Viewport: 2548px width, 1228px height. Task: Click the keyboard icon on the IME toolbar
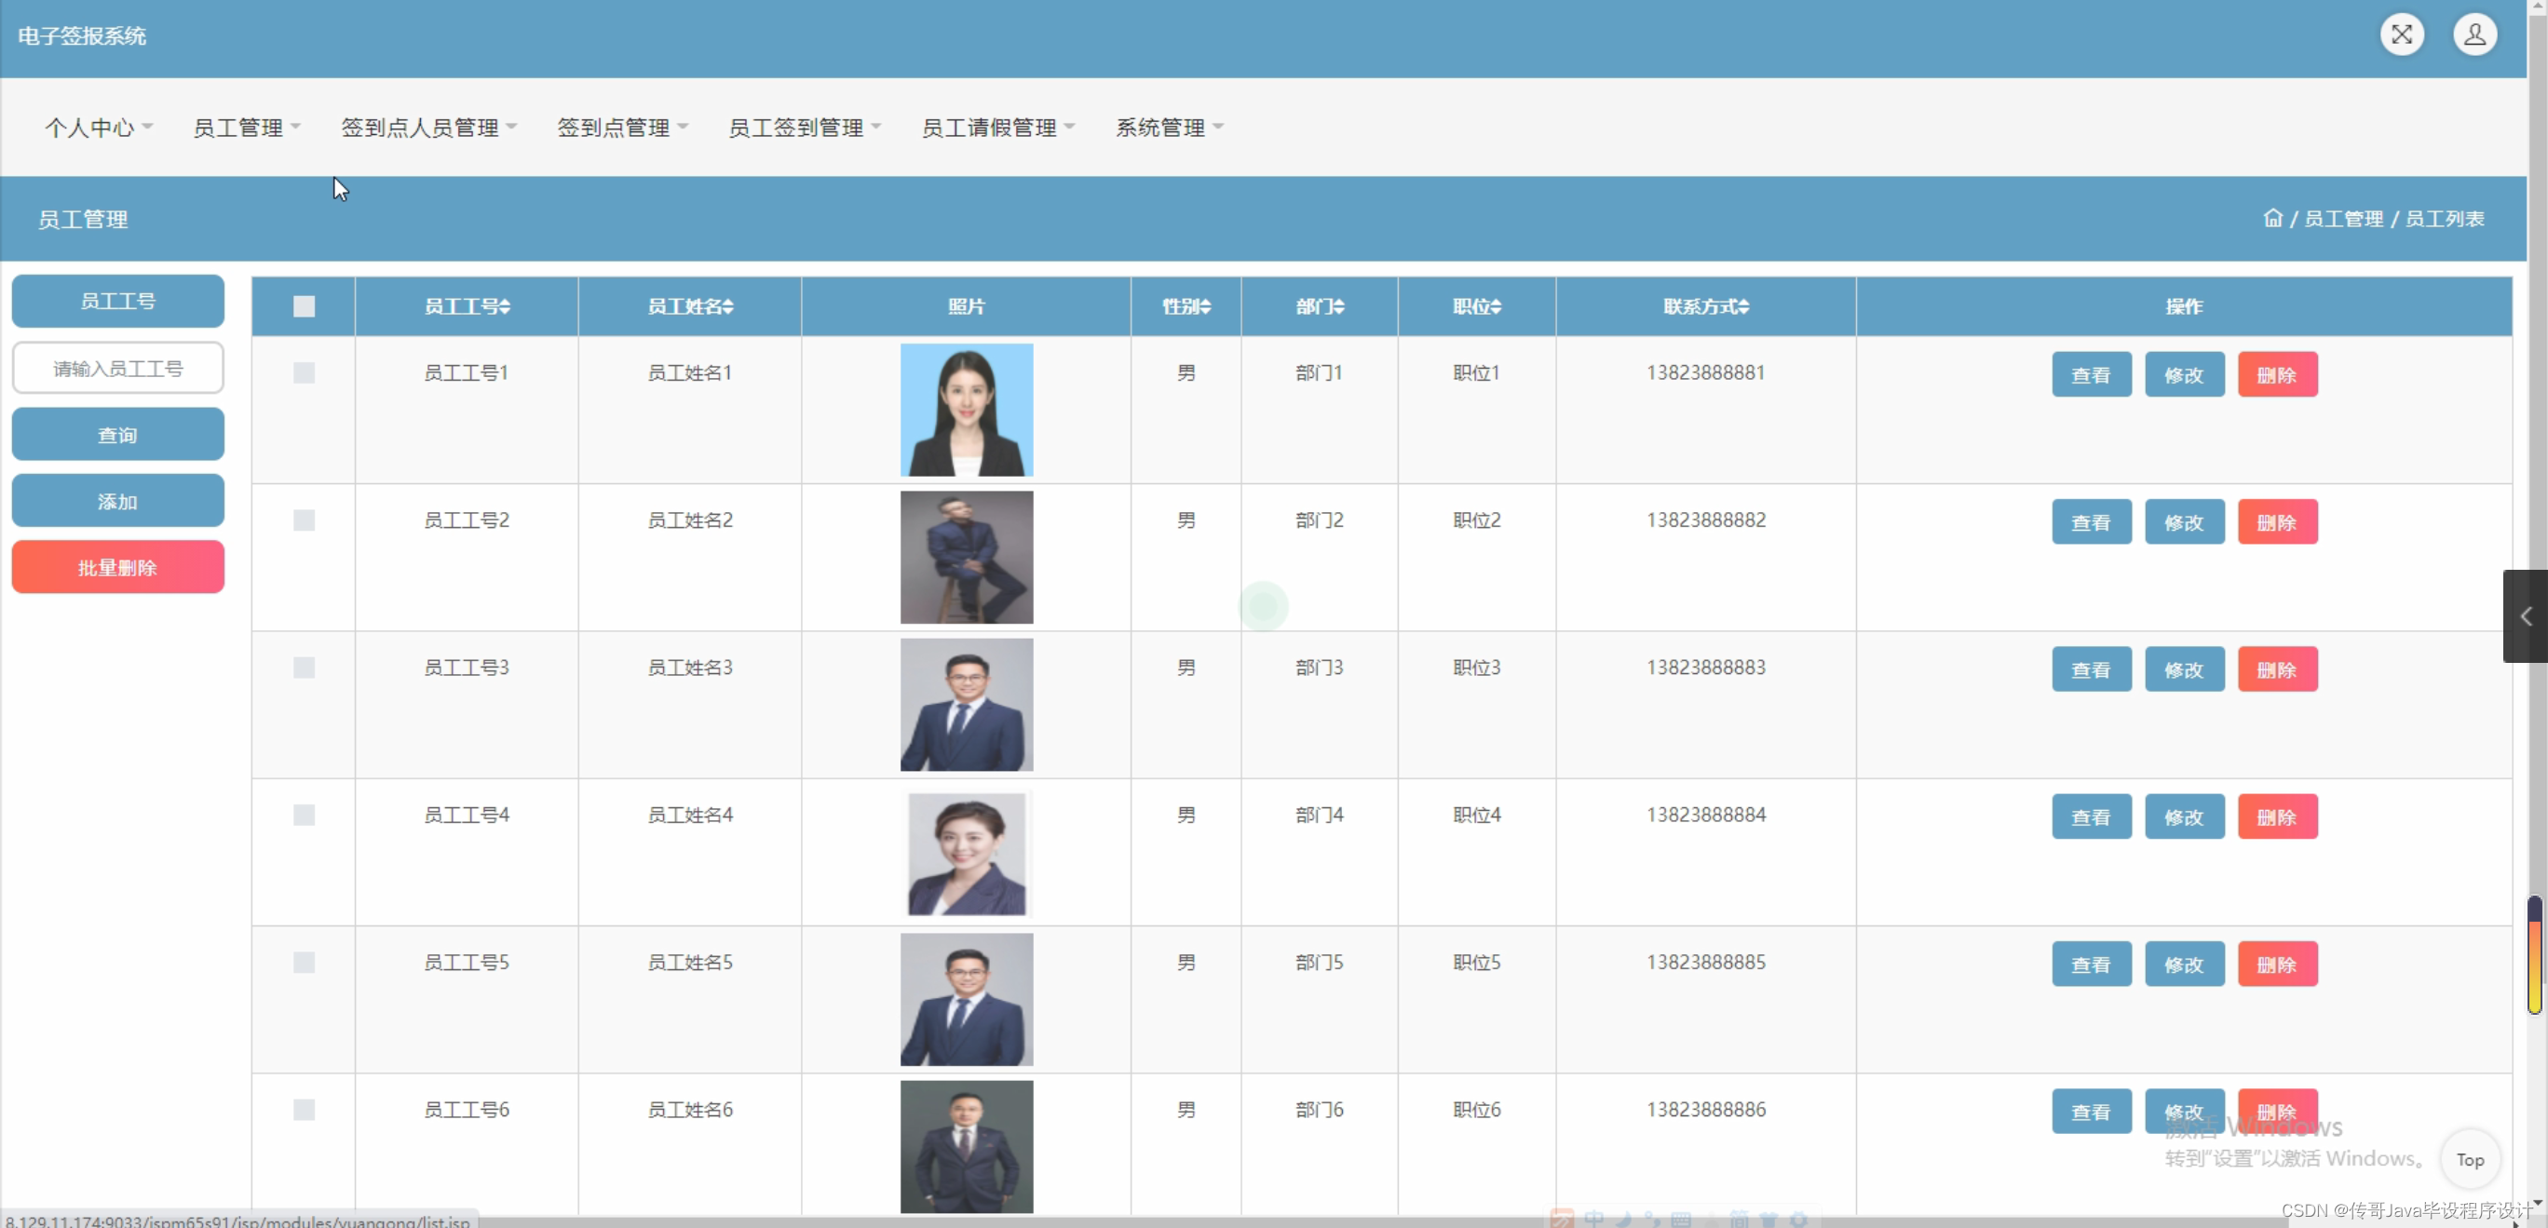(x=1682, y=1219)
